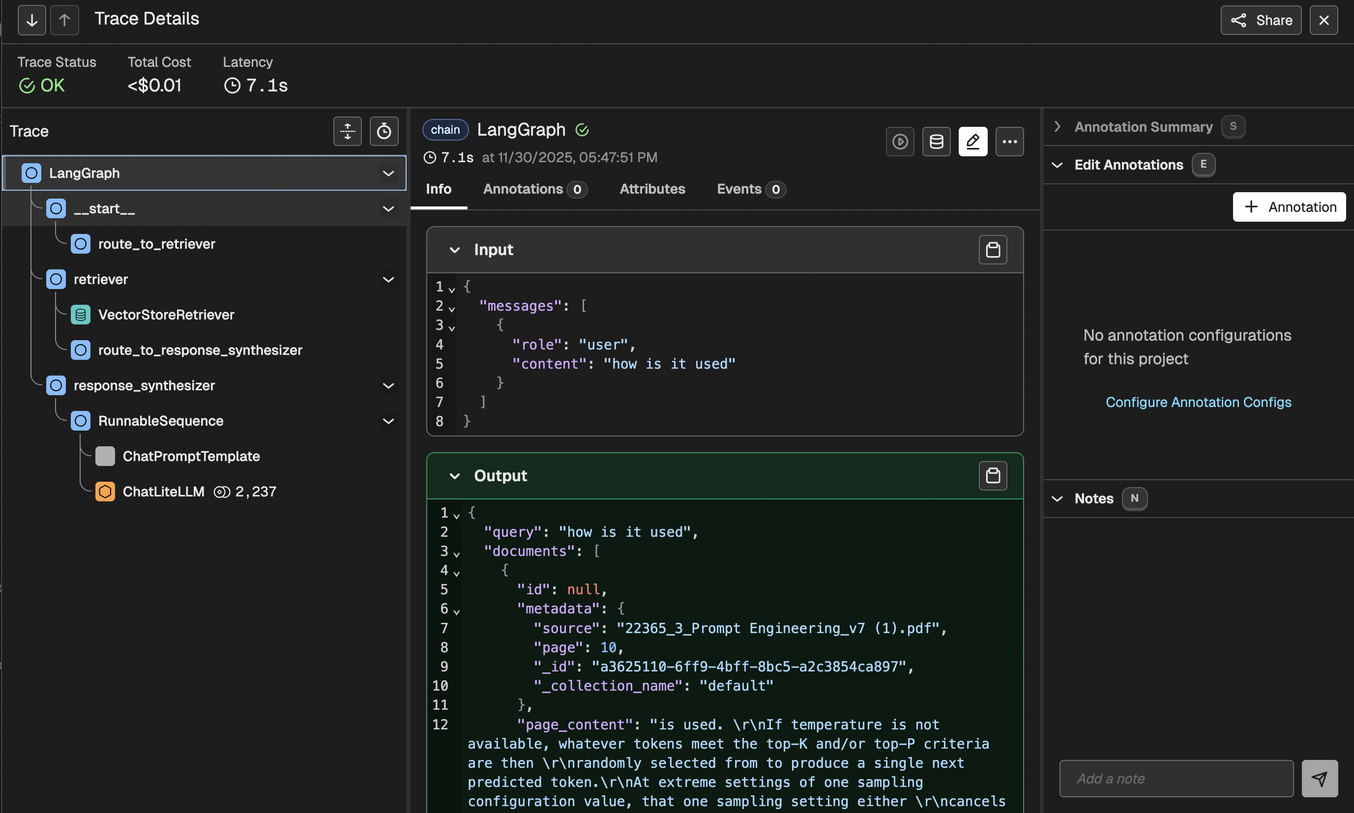Select the ChatPromptTemplate gray square icon
This screenshot has width=1354, height=813.
(x=105, y=456)
